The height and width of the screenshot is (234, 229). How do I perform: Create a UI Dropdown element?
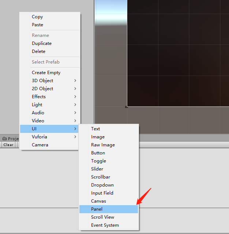[x=109, y=185]
